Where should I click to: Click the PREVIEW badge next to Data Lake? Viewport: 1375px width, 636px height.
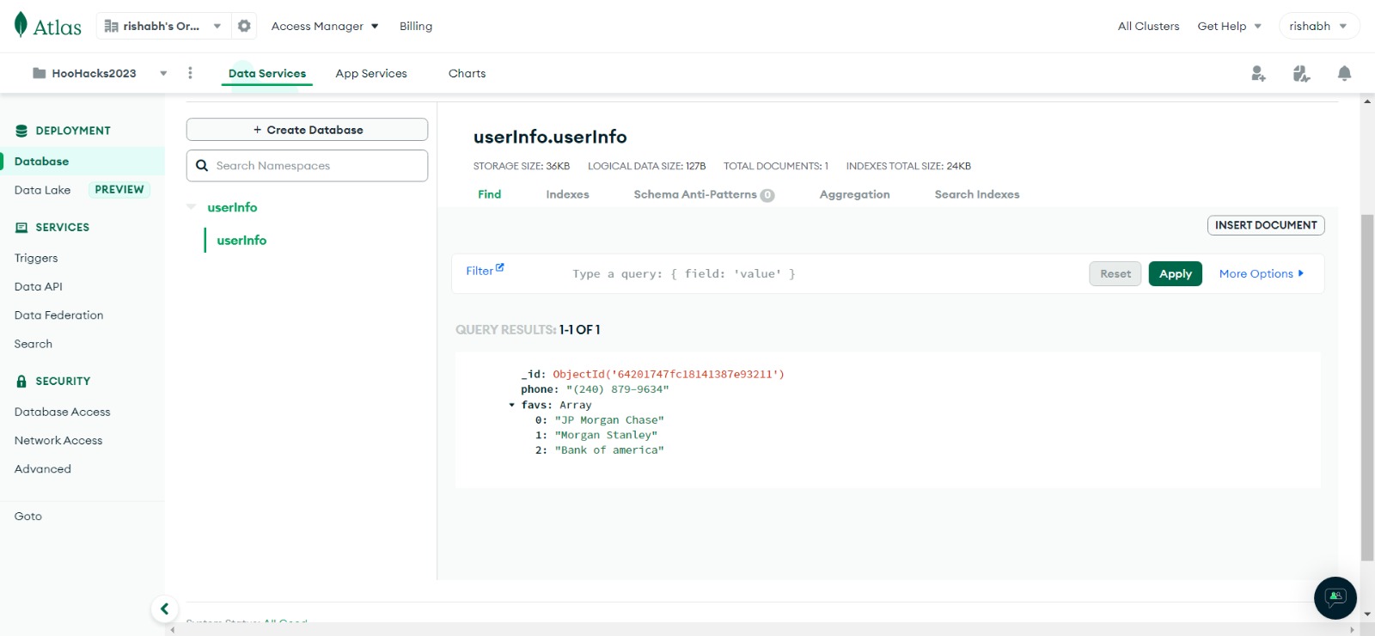tap(119, 190)
